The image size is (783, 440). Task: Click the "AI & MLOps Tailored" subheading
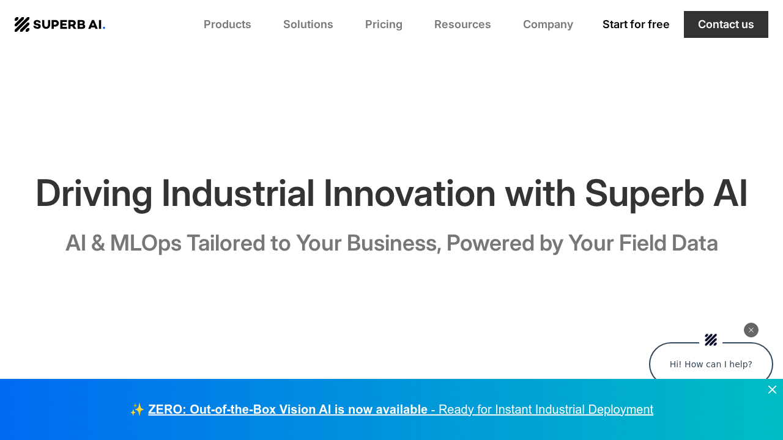391,243
